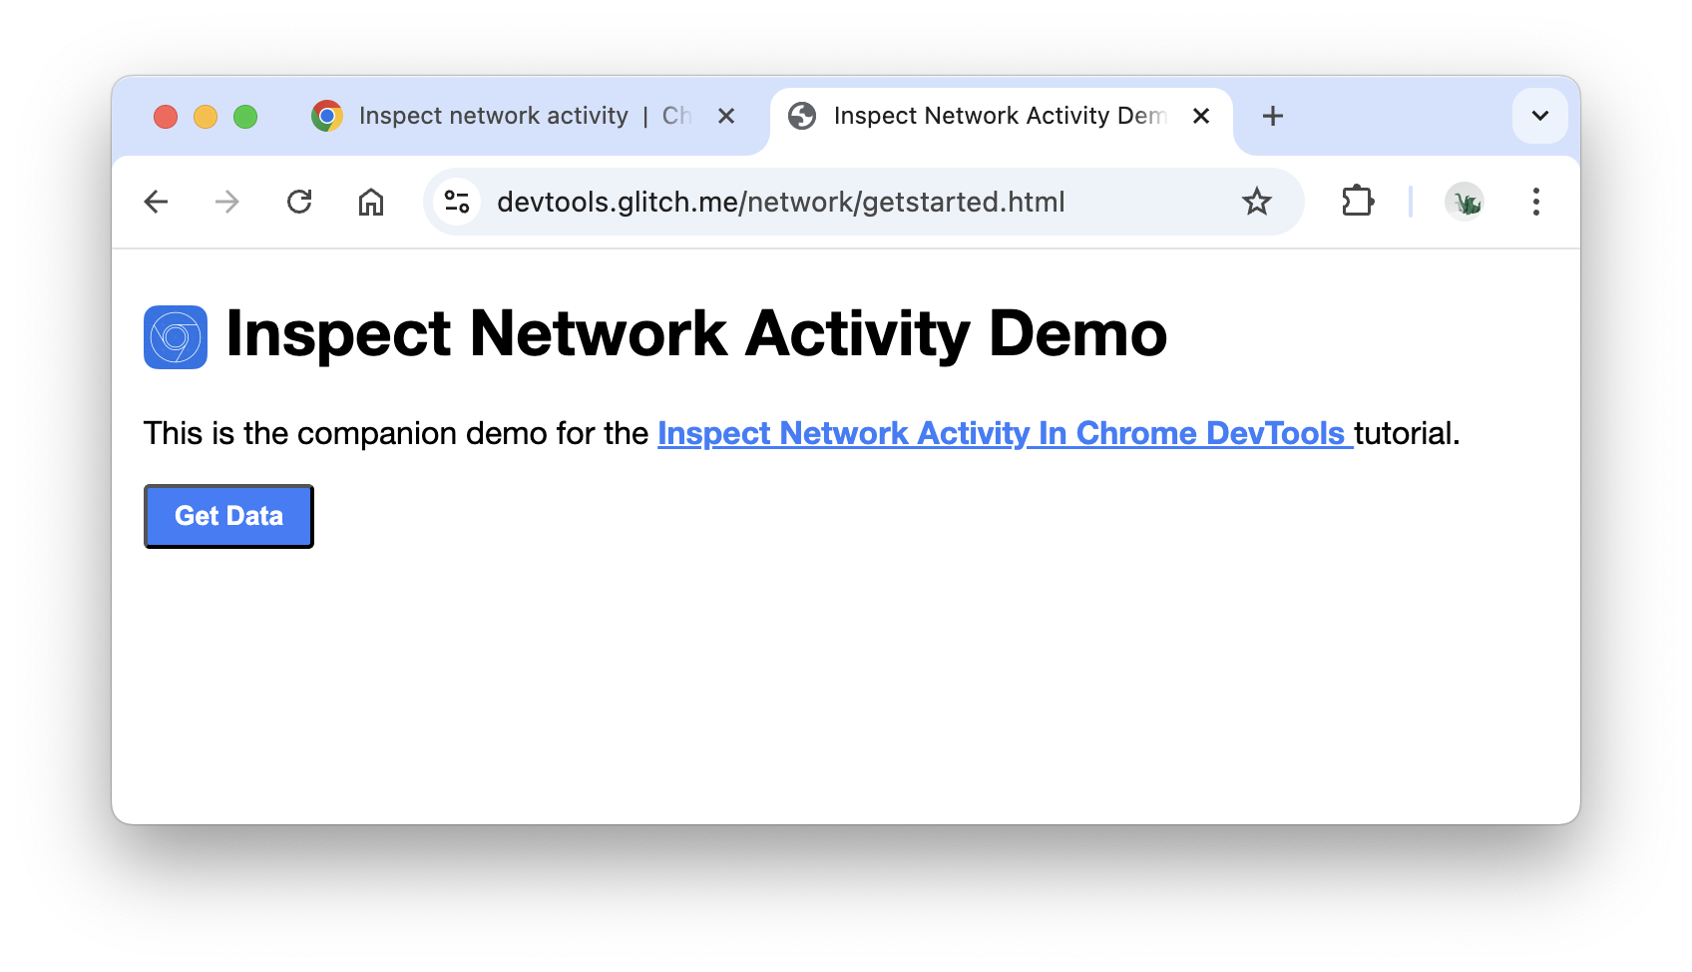Click the browser back navigation arrow
The image size is (1692, 972).
(157, 202)
